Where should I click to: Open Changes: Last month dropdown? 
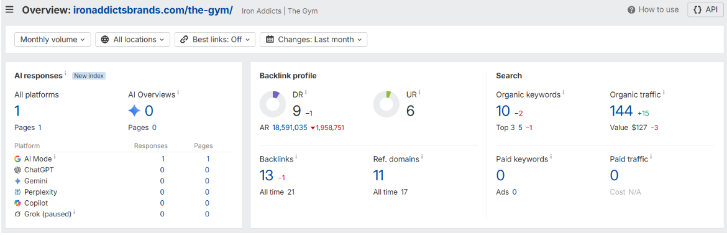pos(313,39)
